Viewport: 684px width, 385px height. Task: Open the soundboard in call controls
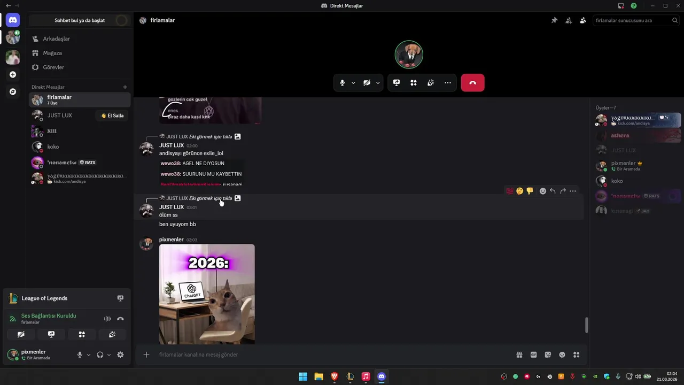pos(431,83)
